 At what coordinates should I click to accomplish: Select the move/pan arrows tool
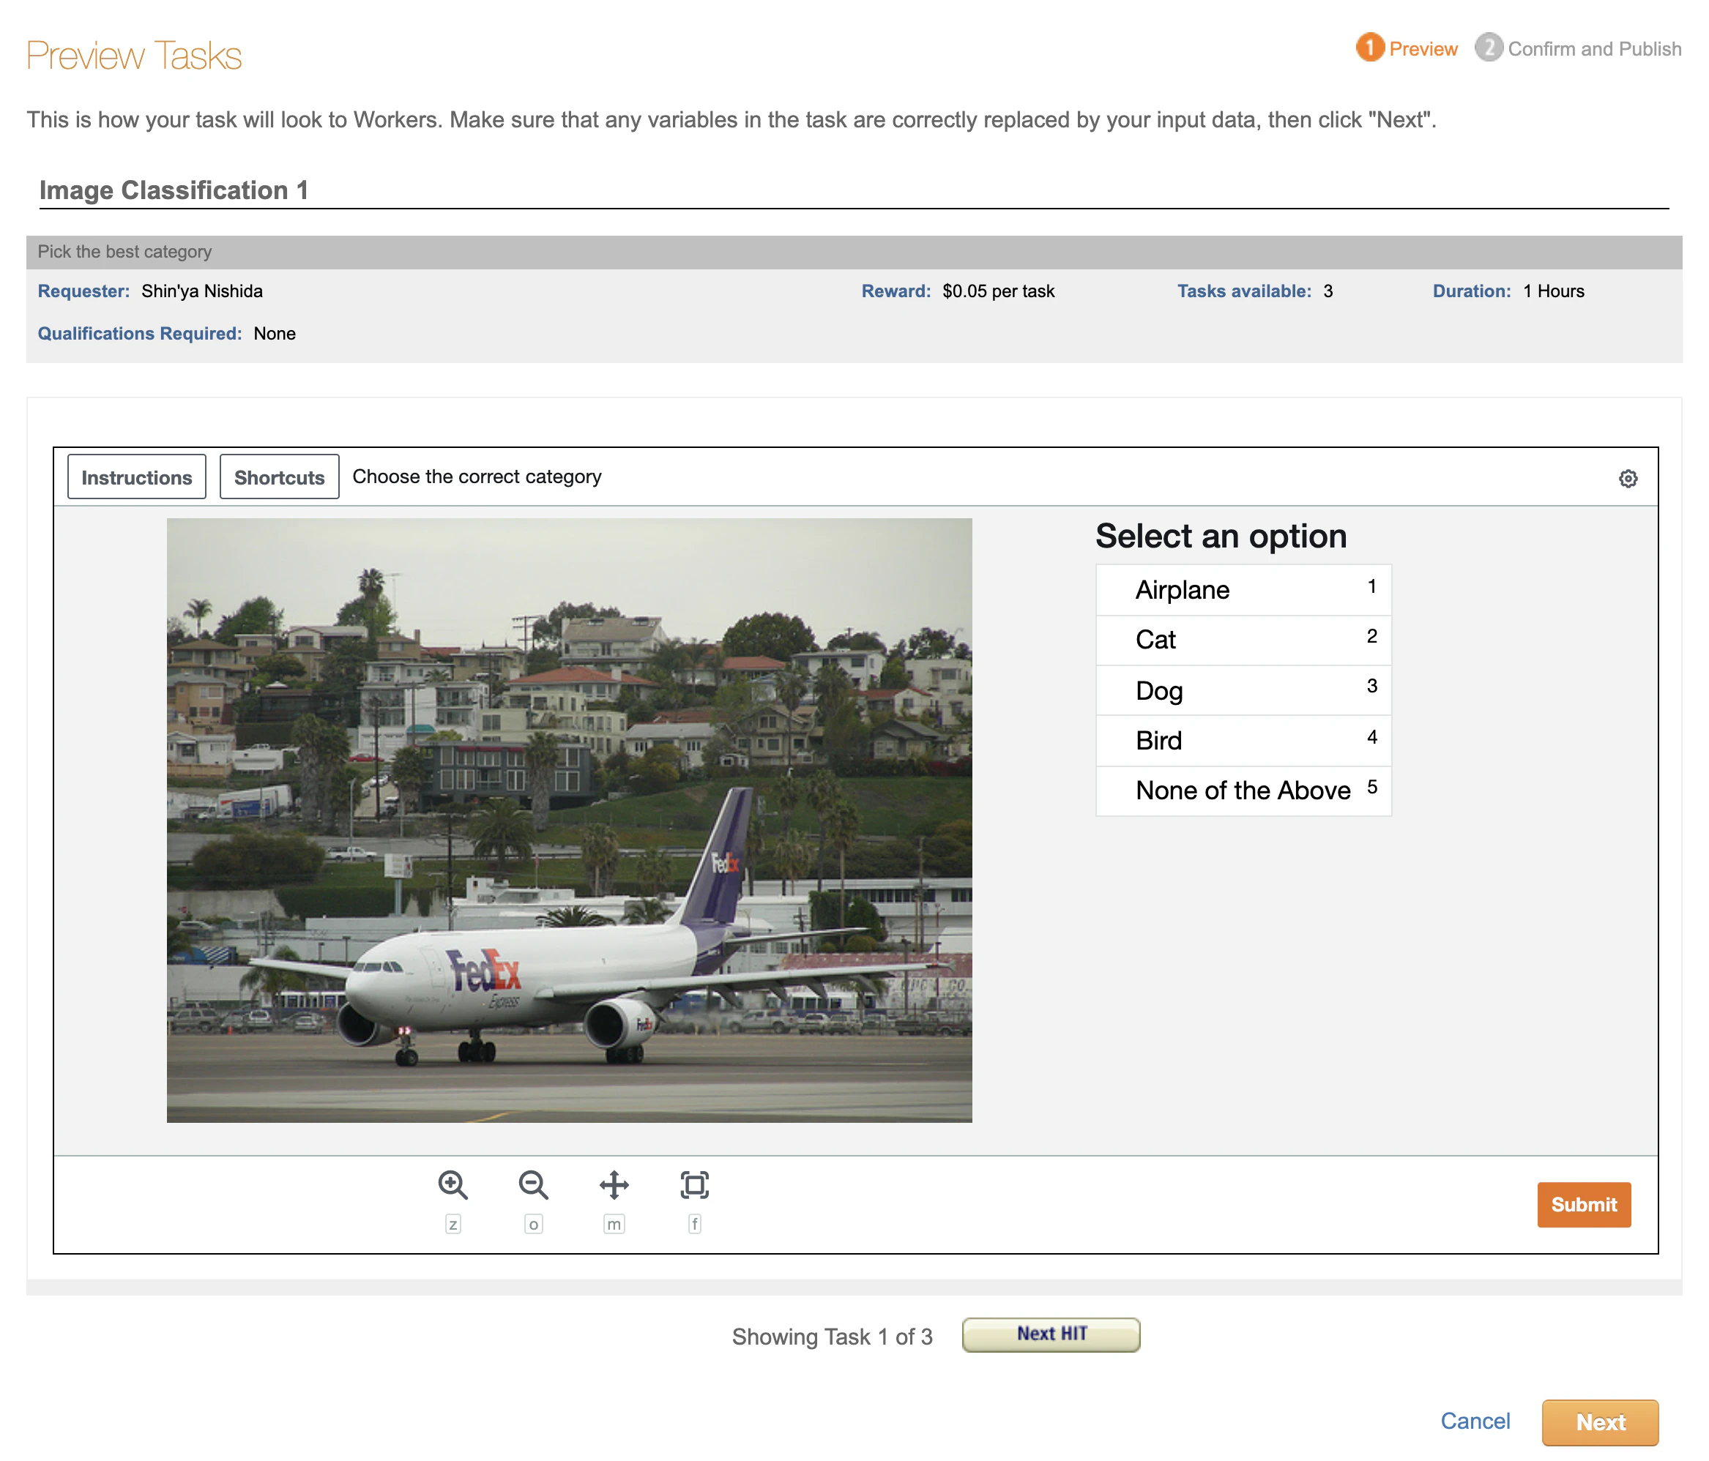click(x=614, y=1185)
